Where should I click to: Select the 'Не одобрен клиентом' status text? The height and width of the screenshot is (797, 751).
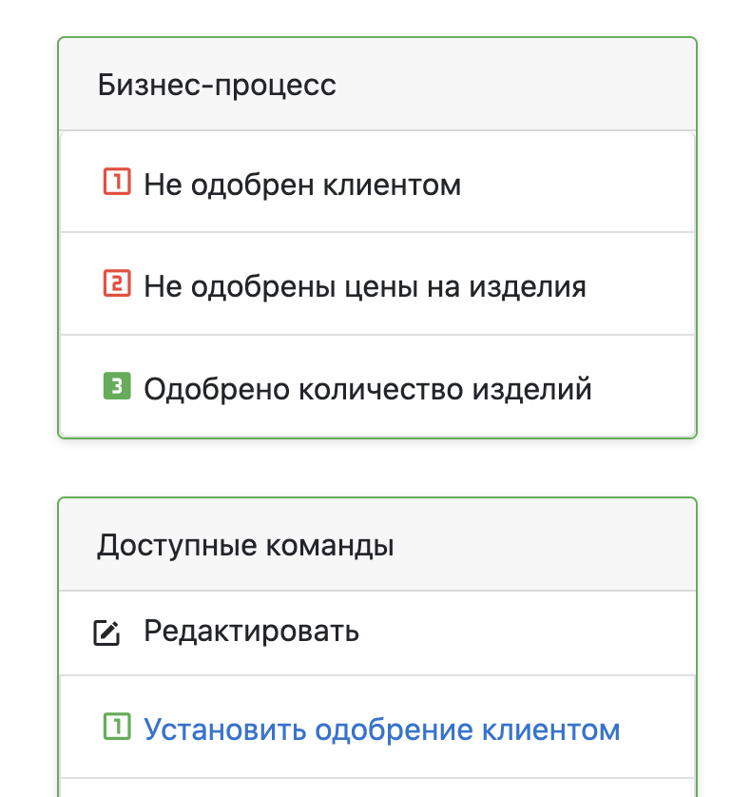click(x=302, y=184)
